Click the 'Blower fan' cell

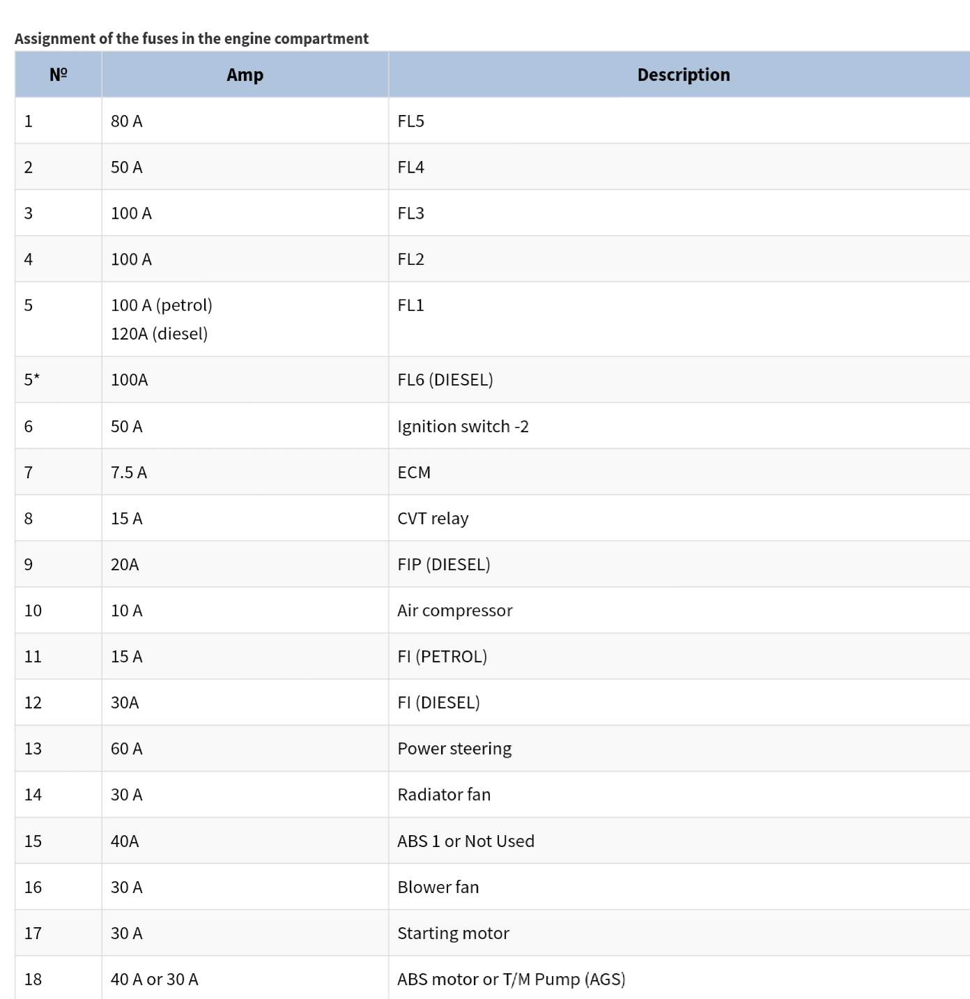click(x=679, y=887)
